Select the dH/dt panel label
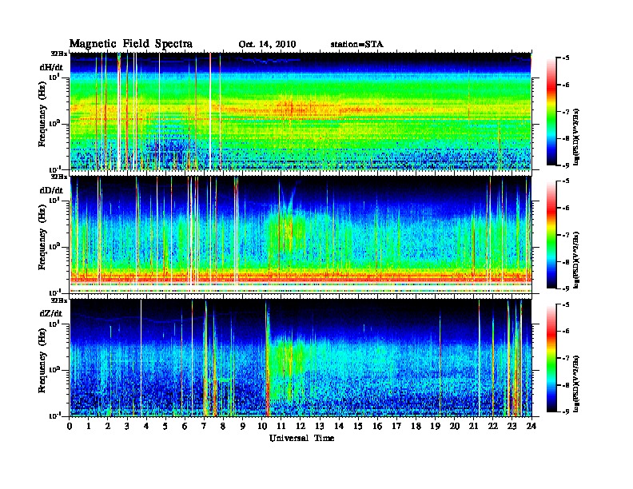The height and width of the screenshot is (489, 633). [51, 67]
